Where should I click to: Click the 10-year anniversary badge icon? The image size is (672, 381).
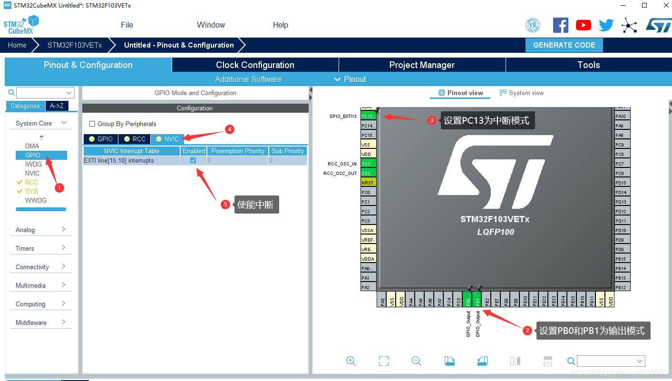coord(533,25)
